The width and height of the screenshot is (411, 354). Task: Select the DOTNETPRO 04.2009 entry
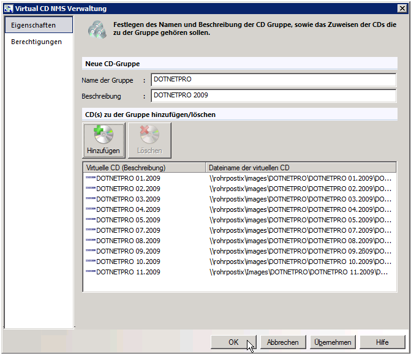pyautogui.click(x=128, y=209)
